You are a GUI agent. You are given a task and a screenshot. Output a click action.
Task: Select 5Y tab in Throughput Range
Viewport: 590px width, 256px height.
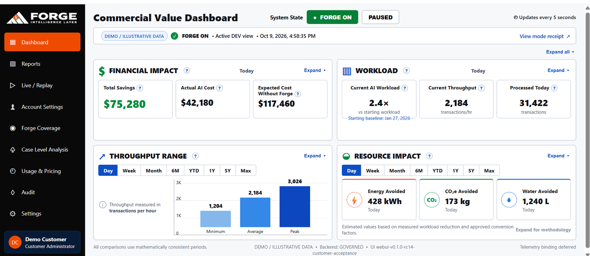(x=228, y=171)
